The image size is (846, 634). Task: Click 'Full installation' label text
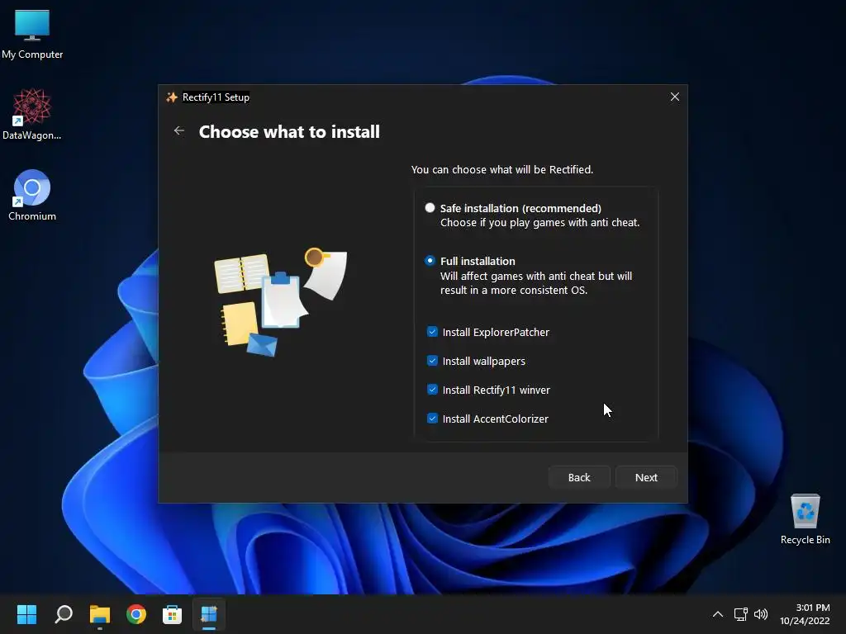[x=478, y=261]
